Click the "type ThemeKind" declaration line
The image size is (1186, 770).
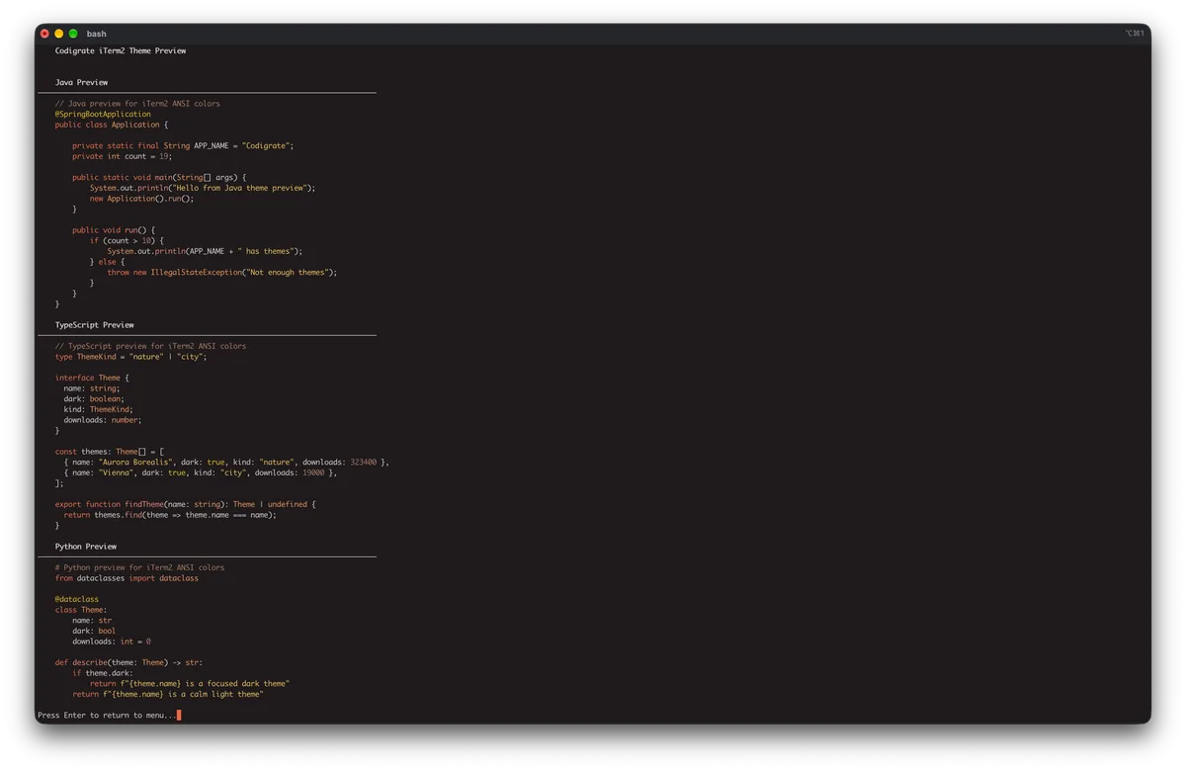pyautogui.click(x=131, y=357)
